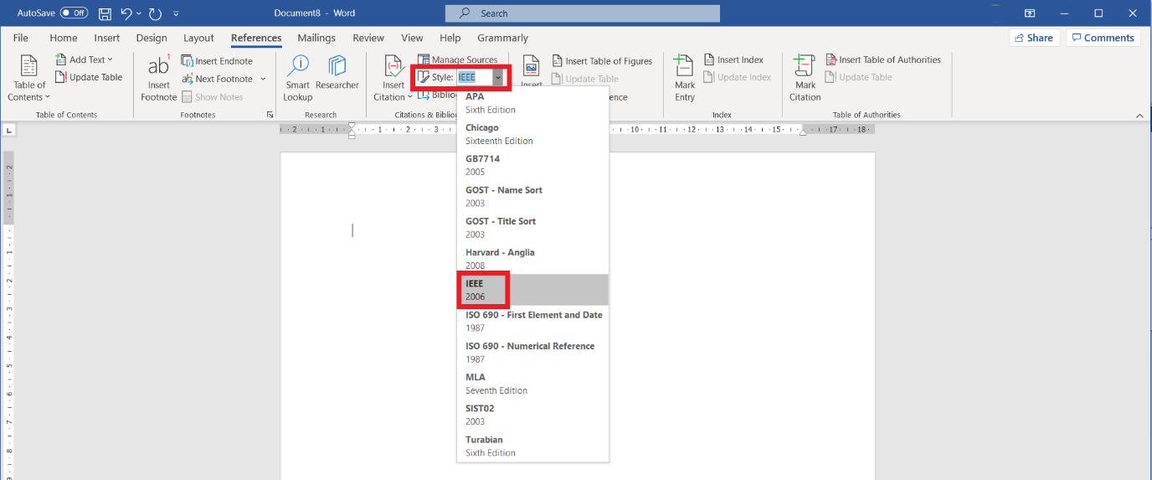Viewport: 1152px width, 480px height.
Task: Switch to the Insert tab
Action: point(106,38)
